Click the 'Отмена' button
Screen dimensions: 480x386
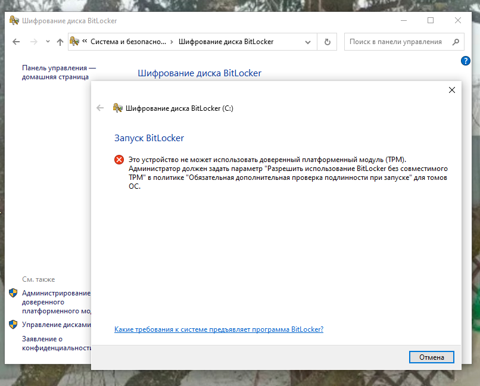click(x=432, y=357)
